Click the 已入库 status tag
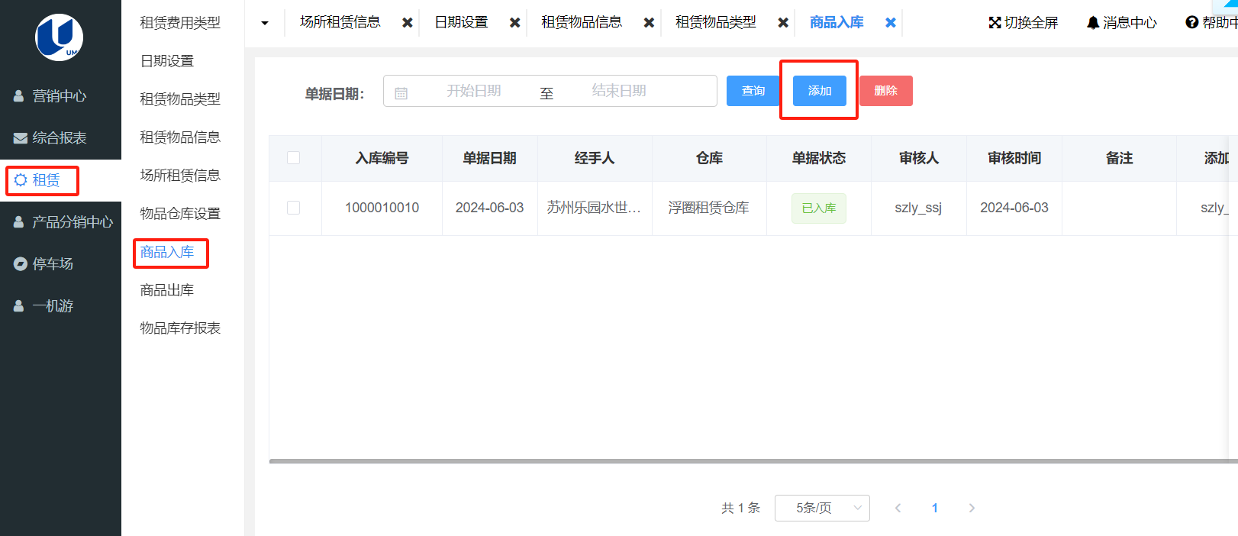Viewport: 1238px width, 536px height. coord(819,208)
